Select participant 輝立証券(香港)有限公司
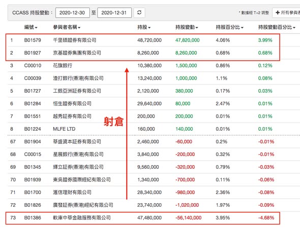 78,167
